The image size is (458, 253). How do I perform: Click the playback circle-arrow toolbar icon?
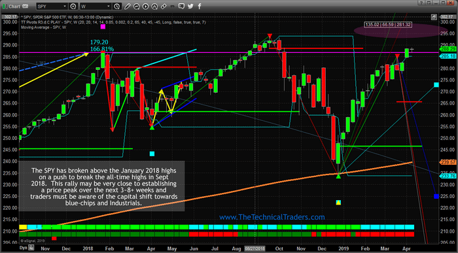145,6
